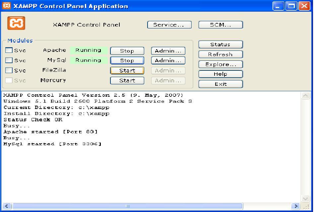
Task: Click the 'Current Directory: c:\xampp' line
Action: point(56,107)
